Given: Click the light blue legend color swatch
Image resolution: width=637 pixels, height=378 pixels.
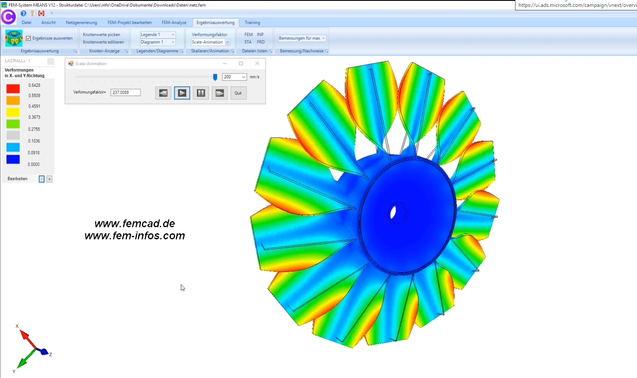Looking at the screenshot, I should click(13, 147).
